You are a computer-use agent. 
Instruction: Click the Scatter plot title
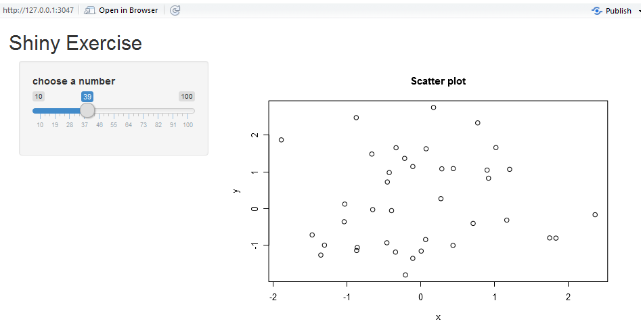point(438,81)
